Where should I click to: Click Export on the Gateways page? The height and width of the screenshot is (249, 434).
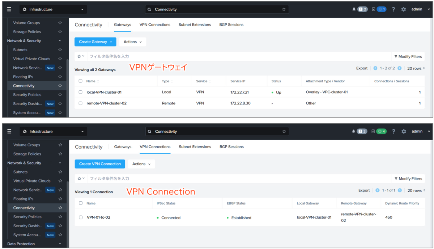pos(362,68)
